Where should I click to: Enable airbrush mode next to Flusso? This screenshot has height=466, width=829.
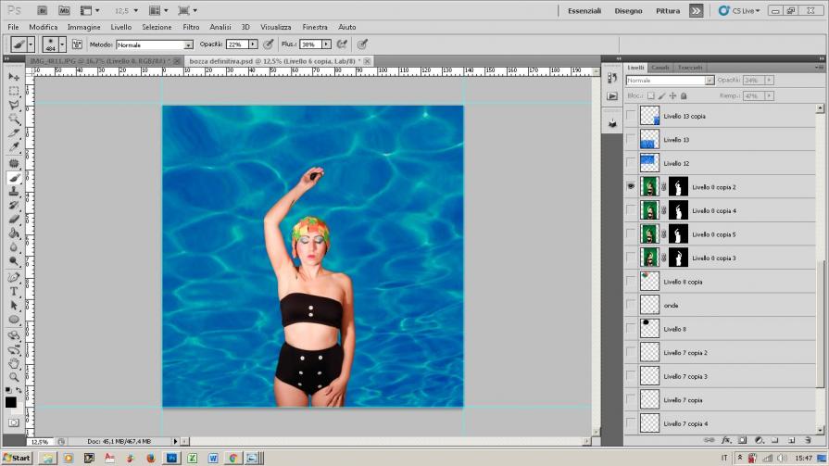pos(342,44)
